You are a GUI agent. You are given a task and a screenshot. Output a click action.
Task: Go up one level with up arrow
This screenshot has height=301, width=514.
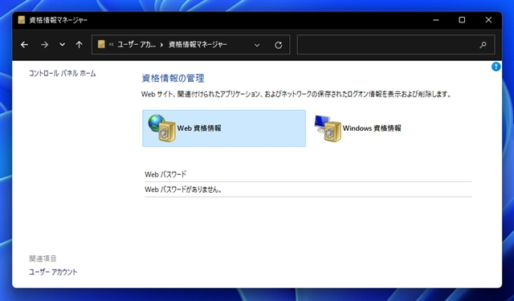coord(79,44)
